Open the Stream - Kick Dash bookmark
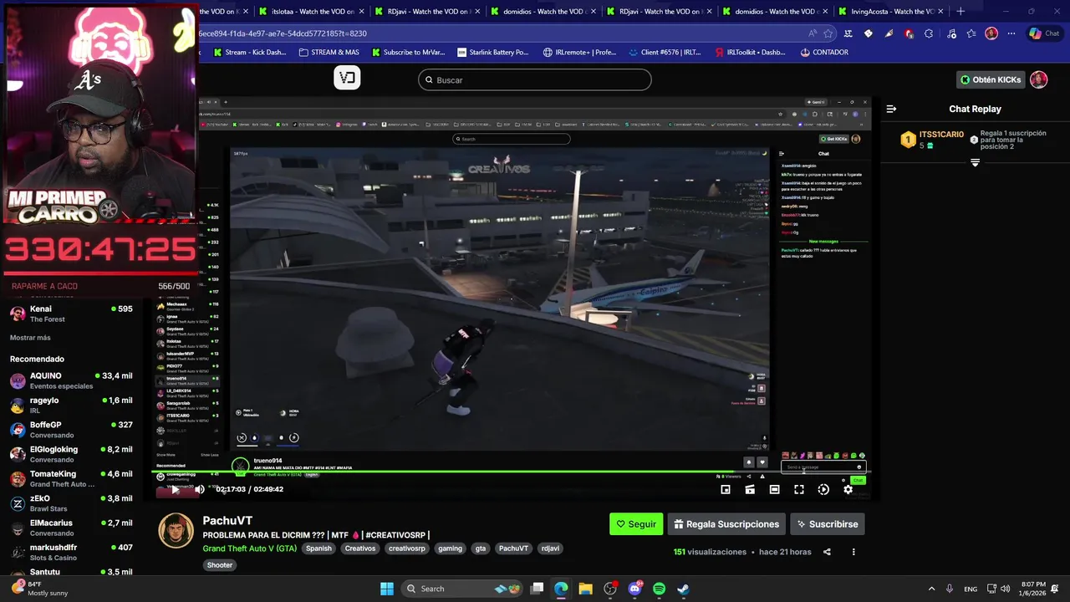The image size is (1070, 602). click(x=250, y=52)
